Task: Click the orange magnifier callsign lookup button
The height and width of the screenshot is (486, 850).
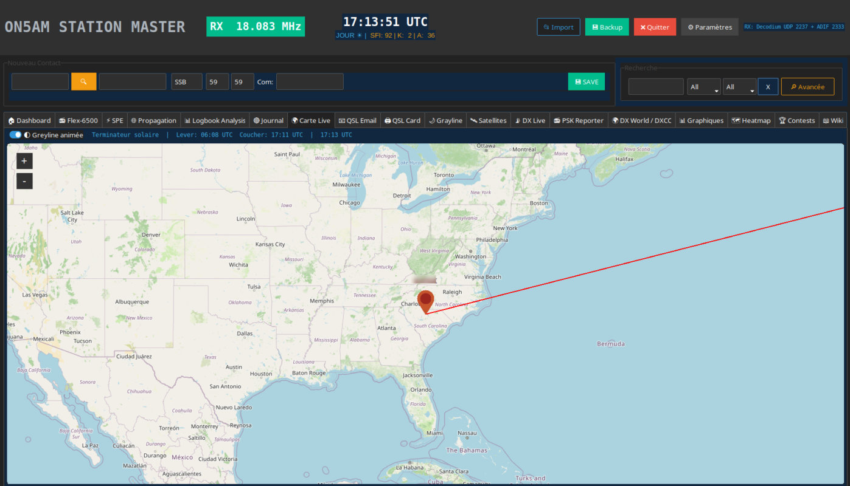Action: tap(84, 81)
